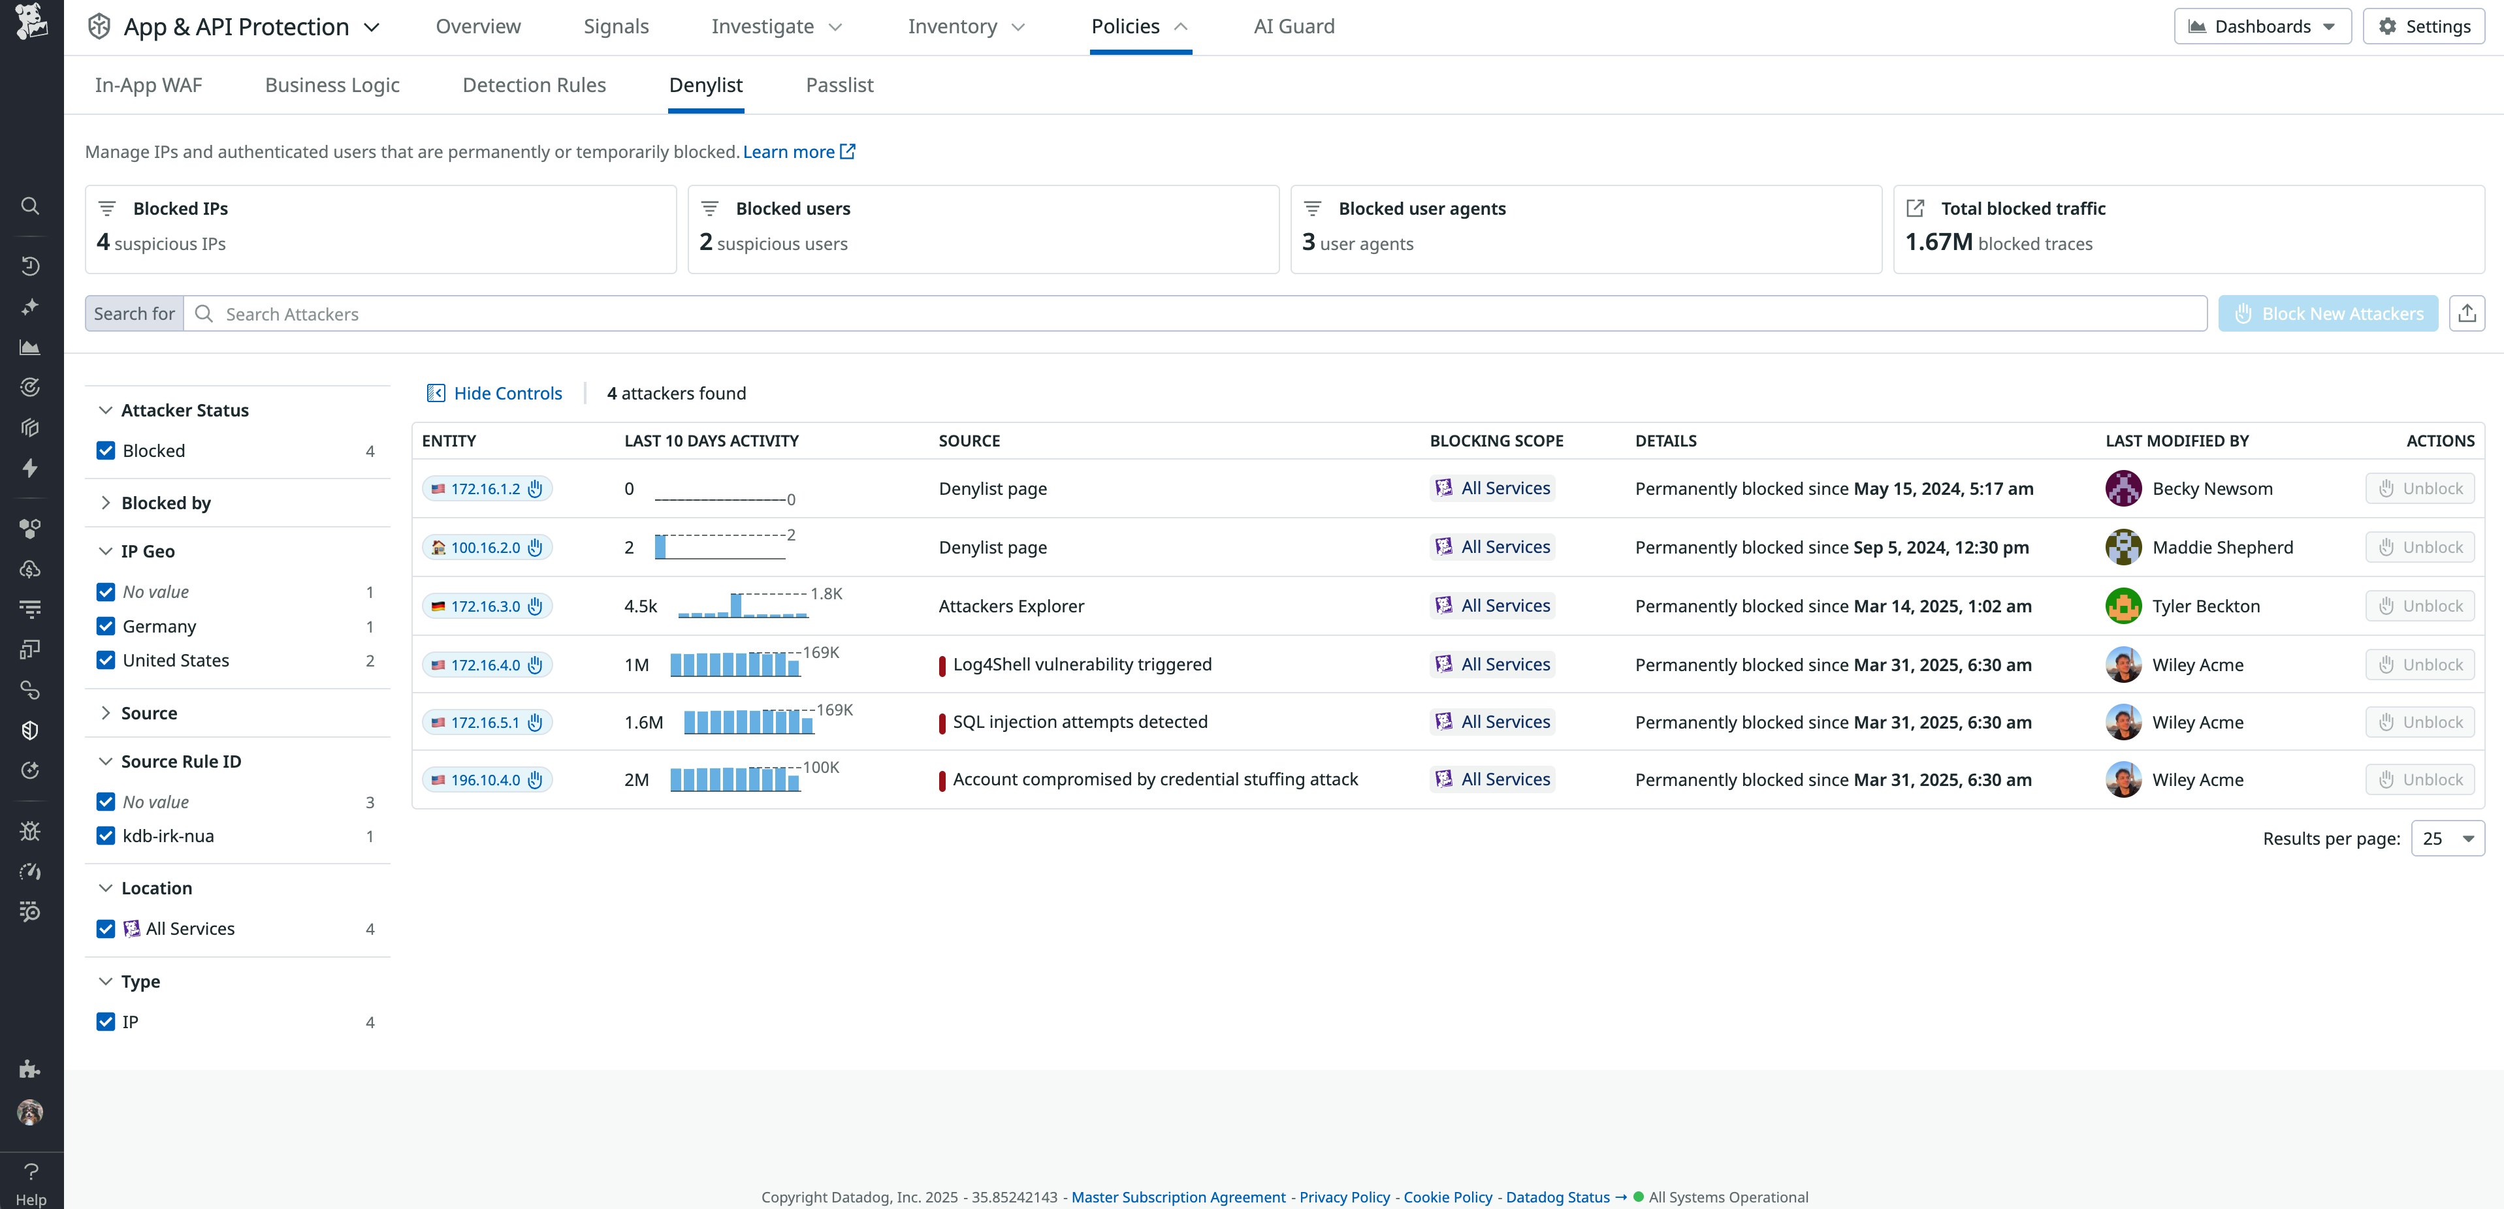2504x1209 pixels.
Task: Expand the Source filter section
Action: (x=107, y=712)
